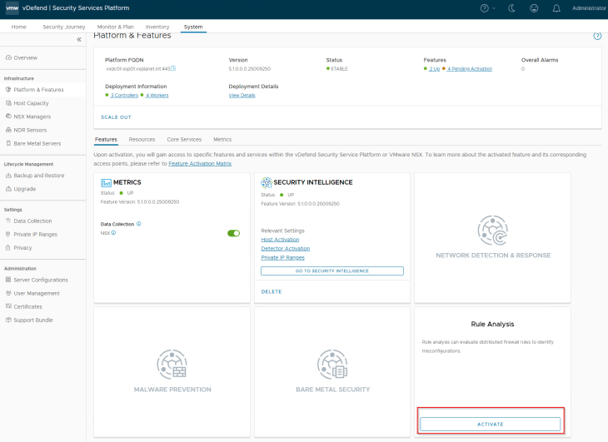Open the Inventory top menu
Image resolution: width=608 pixels, height=442 pixels.
(x=157, y=27)
